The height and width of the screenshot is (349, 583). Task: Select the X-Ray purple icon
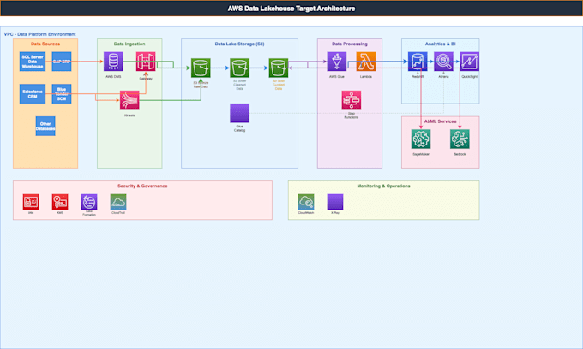335,202
